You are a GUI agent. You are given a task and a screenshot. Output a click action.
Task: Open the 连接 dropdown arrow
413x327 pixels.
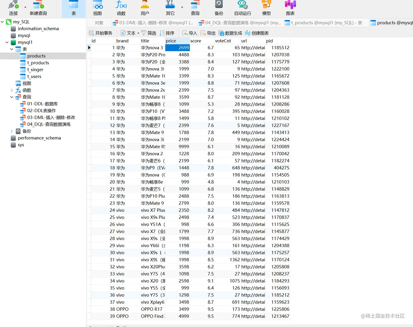[25, 7]
